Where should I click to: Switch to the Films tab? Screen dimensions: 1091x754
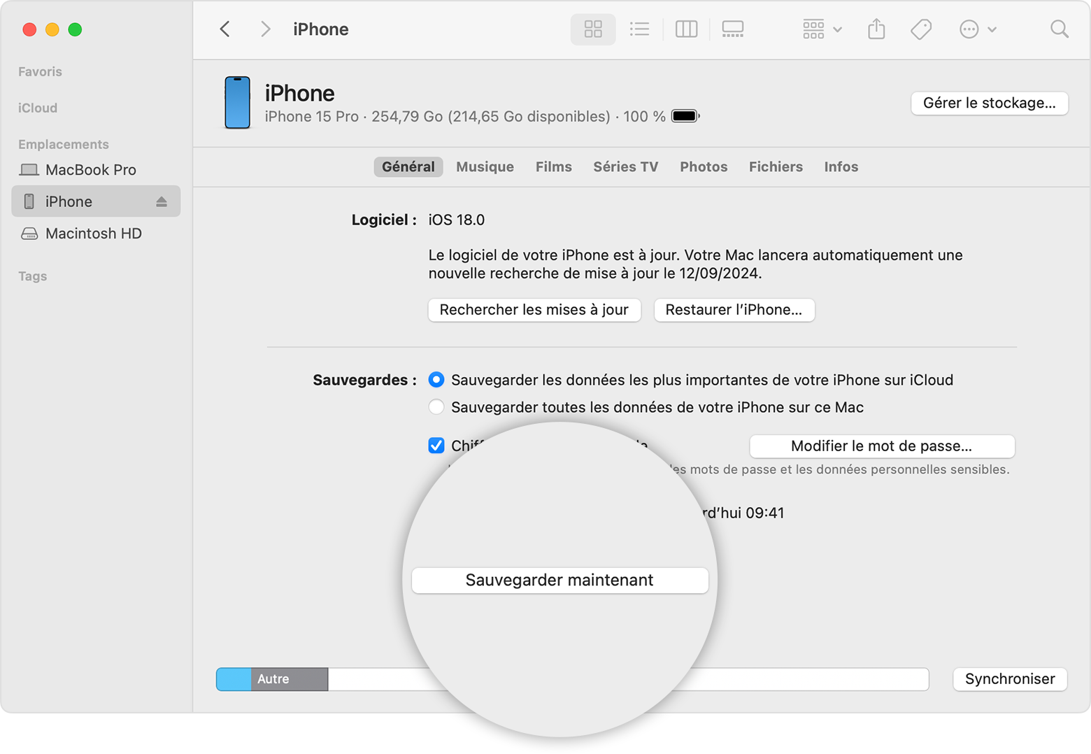[x=553, y=166]
